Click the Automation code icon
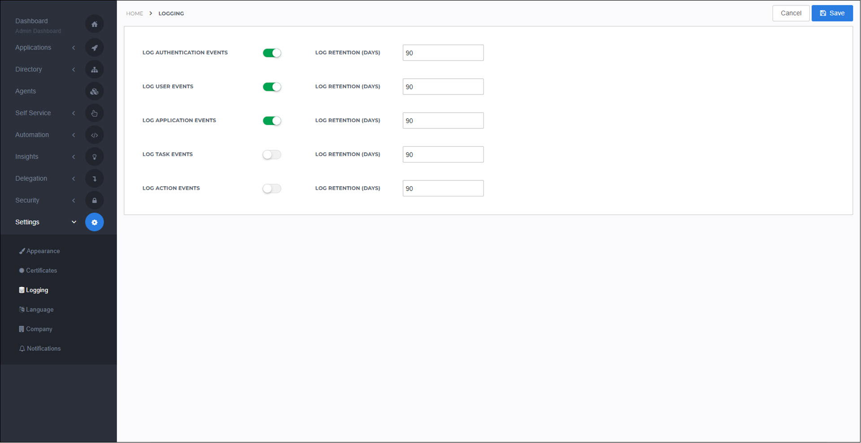Viewport: 861px width, 443px height. pos(94,135)
